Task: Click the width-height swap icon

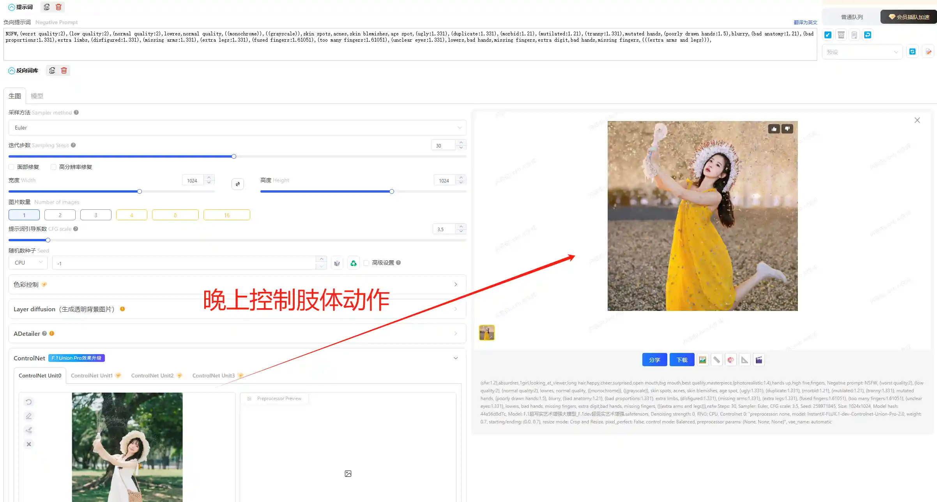Action: tap(238, 184)
